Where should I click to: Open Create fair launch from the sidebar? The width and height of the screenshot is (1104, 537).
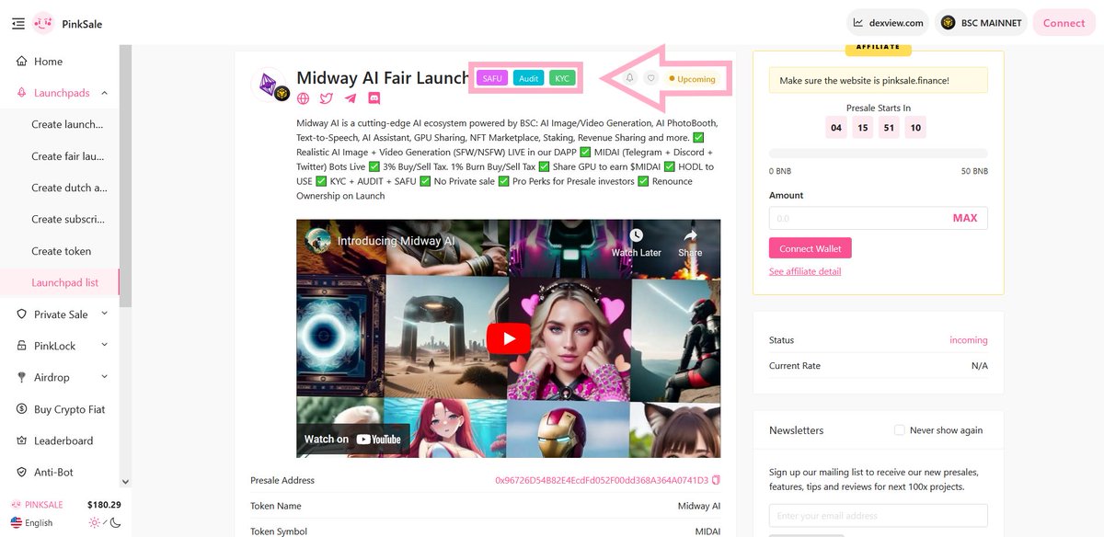coord(68,155)
